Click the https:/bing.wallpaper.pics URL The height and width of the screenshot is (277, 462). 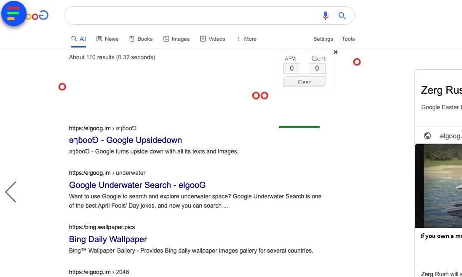[x=102, y=227]
